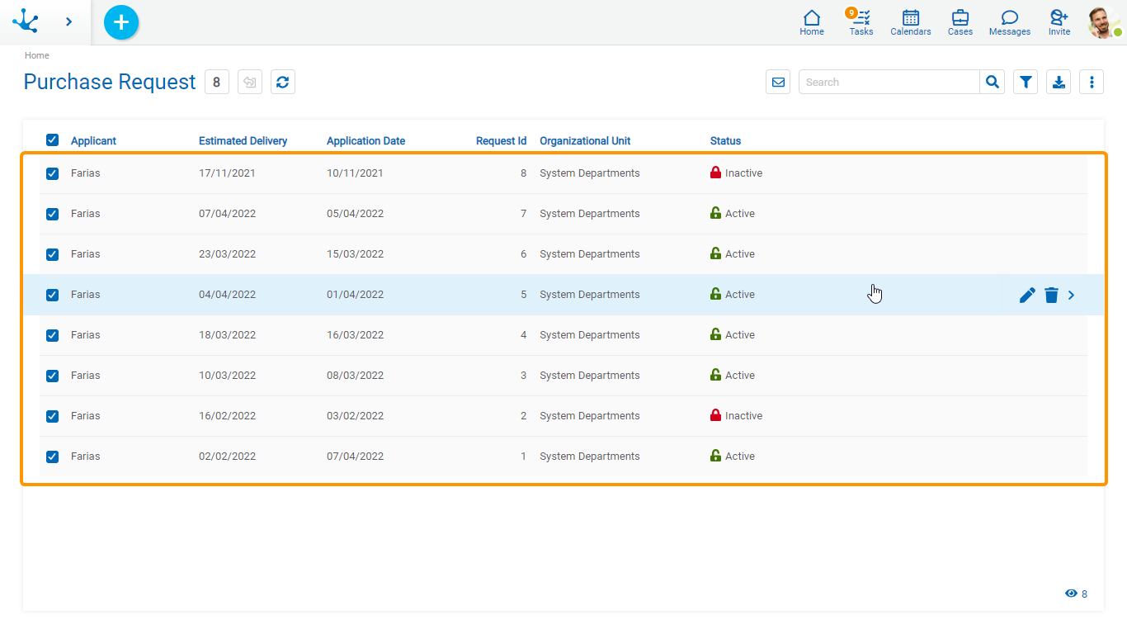This screenshot has width=1127, height=634.
Task: Open the three-dot more options menu
Action: (1092, 82)
